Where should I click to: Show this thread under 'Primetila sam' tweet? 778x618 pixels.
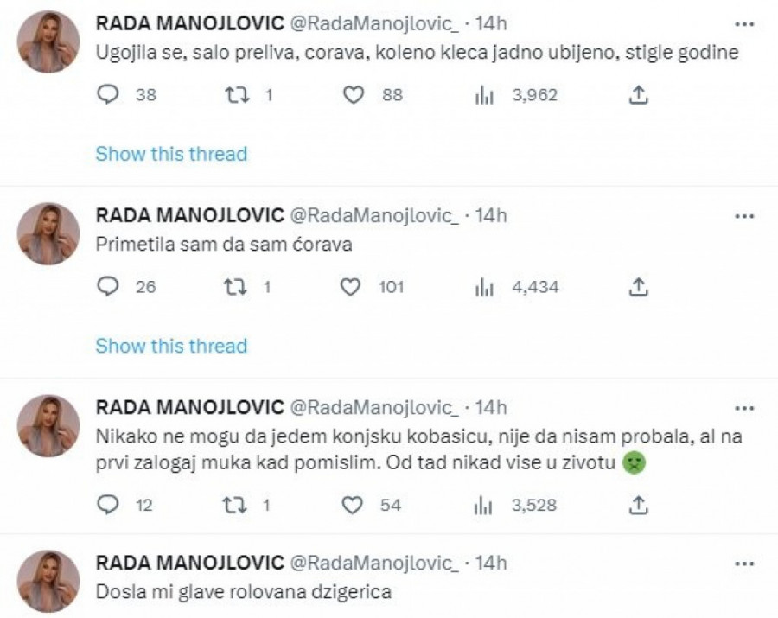click(171, 346)
